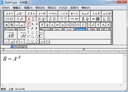
Task: Select the left-justified tab stop button
Action: (12, 47)
